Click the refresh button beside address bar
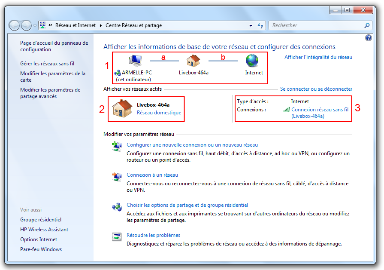384x270 pixels. tap(260, 25)
